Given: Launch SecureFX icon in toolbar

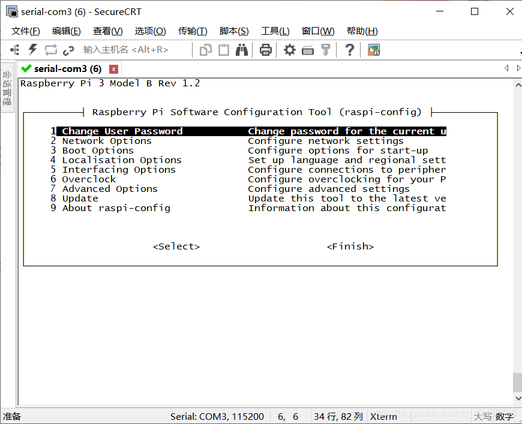Looking at the screenshot, I should point(374,50).
